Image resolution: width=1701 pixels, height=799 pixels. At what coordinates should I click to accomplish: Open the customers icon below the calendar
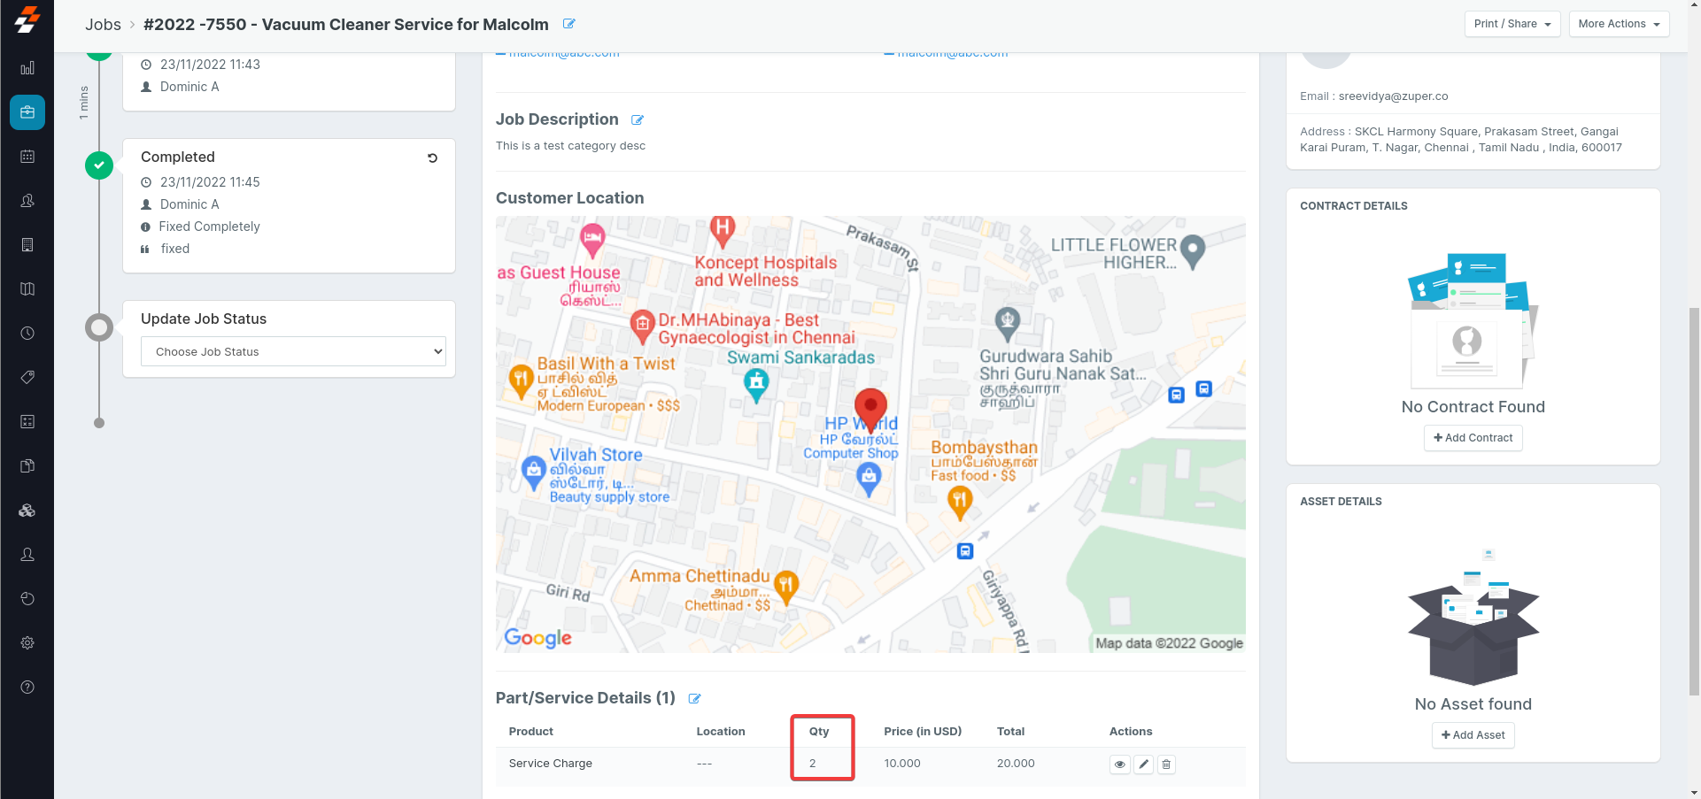(27, 201)
